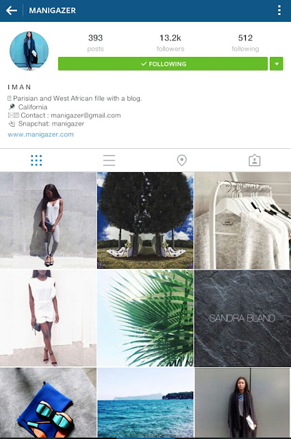Switch to list view icon

pos(109,161)
